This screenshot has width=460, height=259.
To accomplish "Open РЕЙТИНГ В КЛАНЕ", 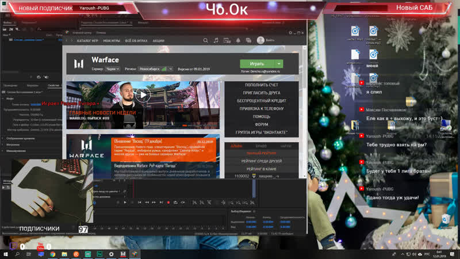I will [x=262, y=169].
